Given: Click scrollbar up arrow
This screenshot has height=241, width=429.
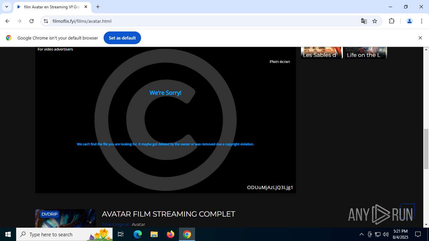Looking at the screenshot, I should pos(426,50).
